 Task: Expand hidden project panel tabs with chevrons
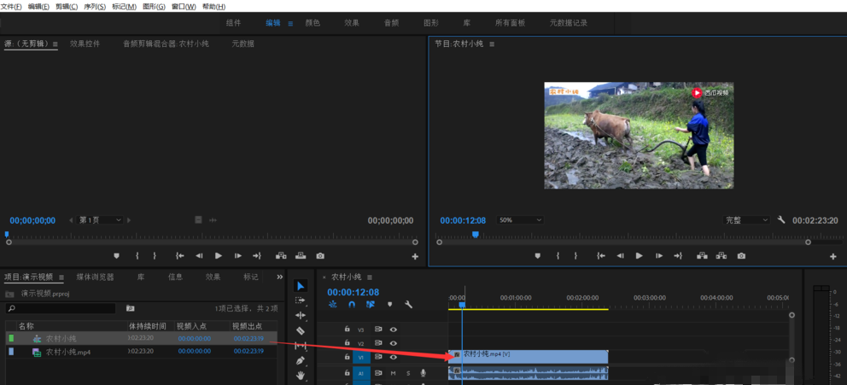pyautogui.click(x=279, y=277)
